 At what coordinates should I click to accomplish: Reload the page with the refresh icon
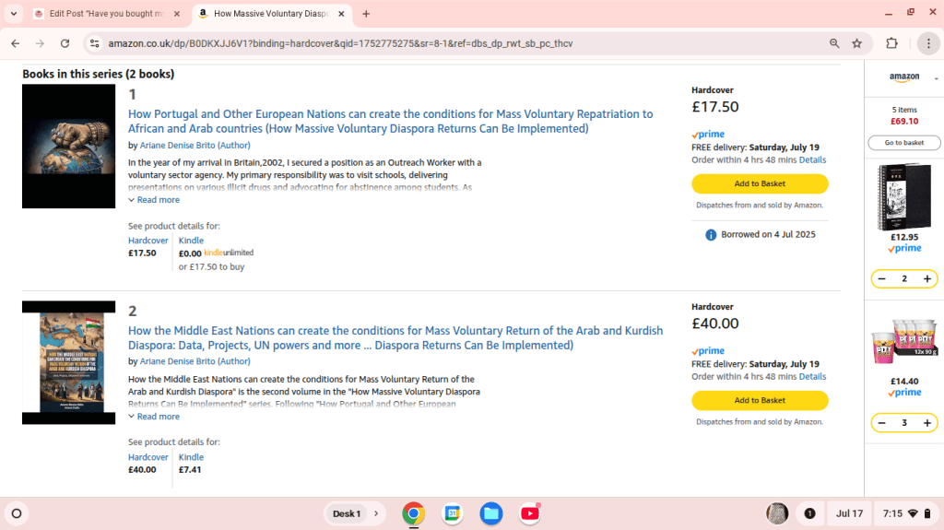65,43
